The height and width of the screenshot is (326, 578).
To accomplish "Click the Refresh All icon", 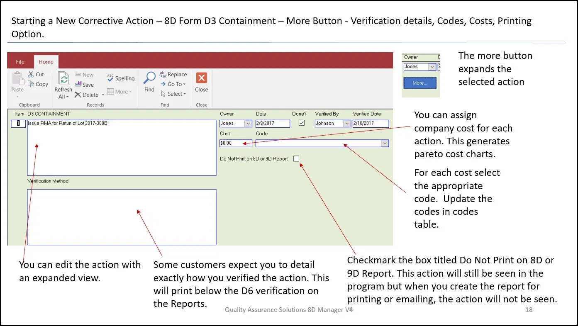I will [63, 79].
